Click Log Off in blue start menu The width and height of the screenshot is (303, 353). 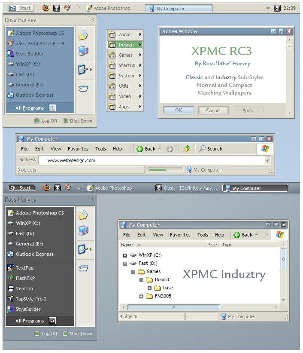[46, 121]
